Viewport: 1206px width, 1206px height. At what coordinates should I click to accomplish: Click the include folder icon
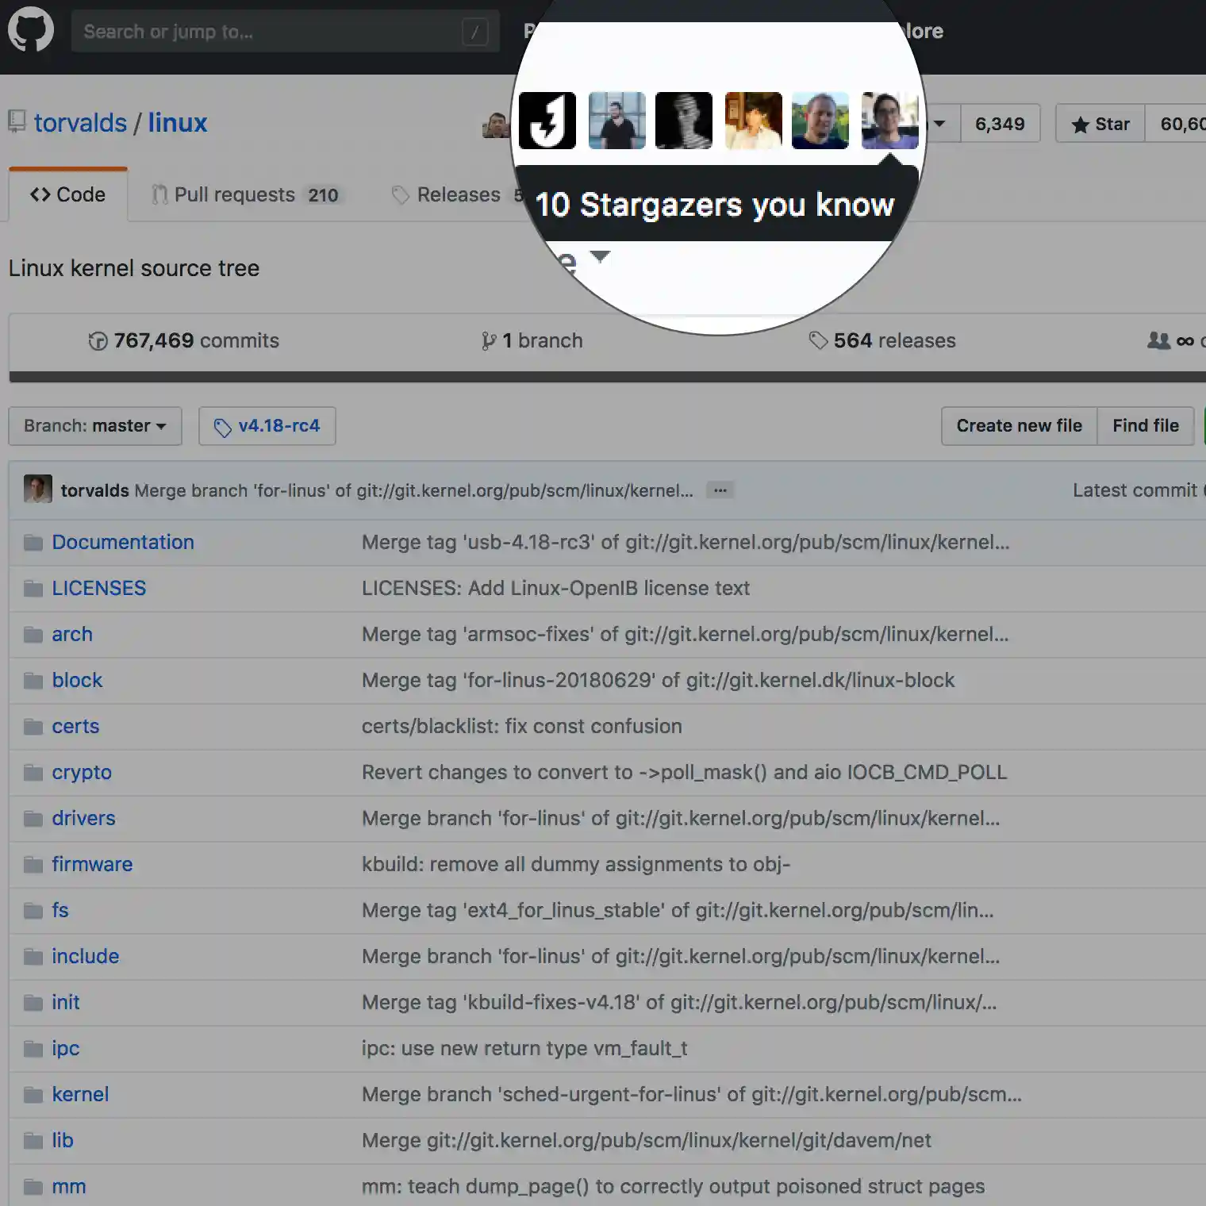click(x=33, y=957)
